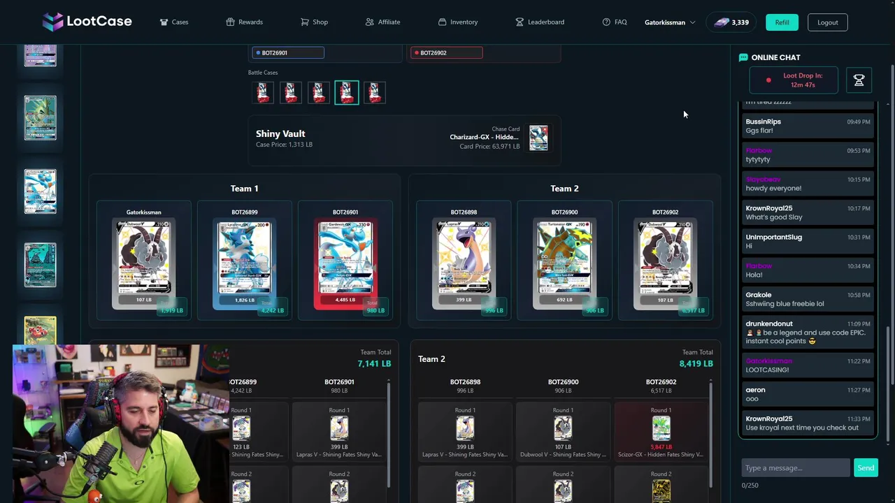Click the Refill button
This screenshot has height=503, width=895.
(x=782, y=22)
